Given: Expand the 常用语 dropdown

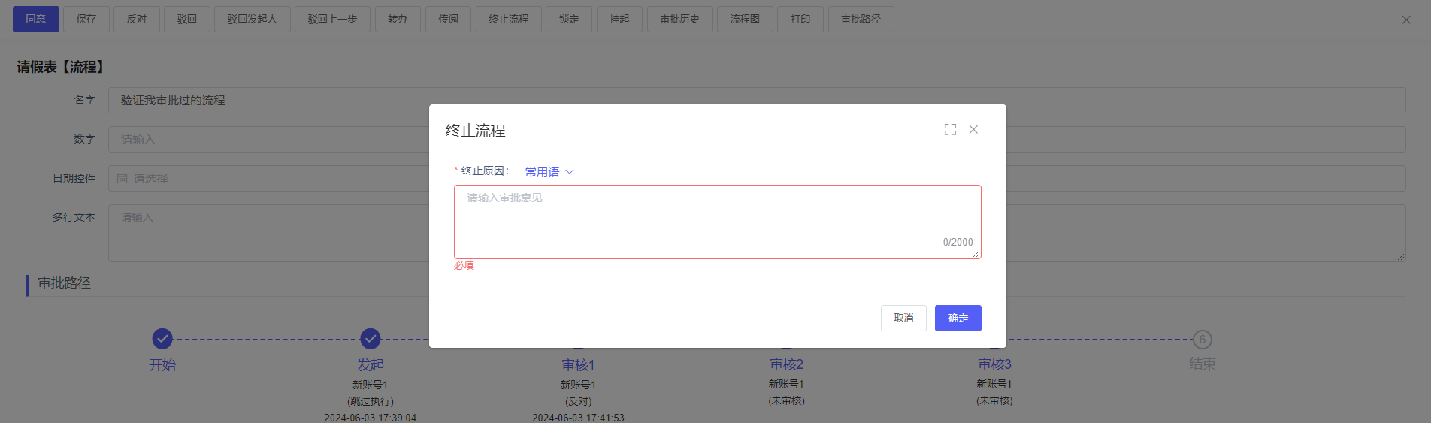Looking at the screenshot, I should tap(549, 172).
